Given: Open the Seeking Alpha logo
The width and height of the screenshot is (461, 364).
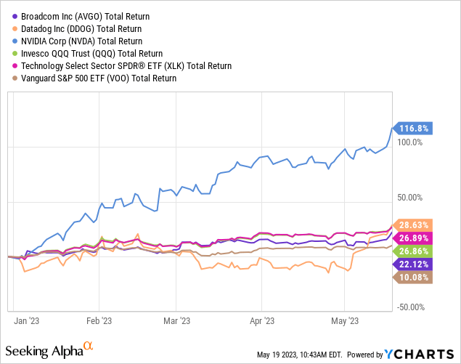Looking at the screenshot, I should point(49,350).
